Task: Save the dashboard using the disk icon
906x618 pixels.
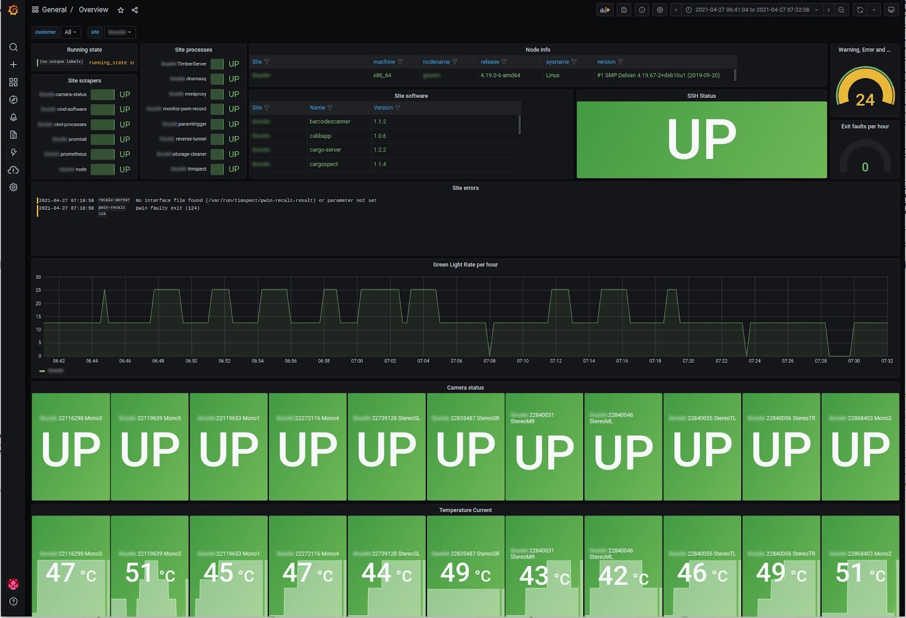Action: [623, 10]
